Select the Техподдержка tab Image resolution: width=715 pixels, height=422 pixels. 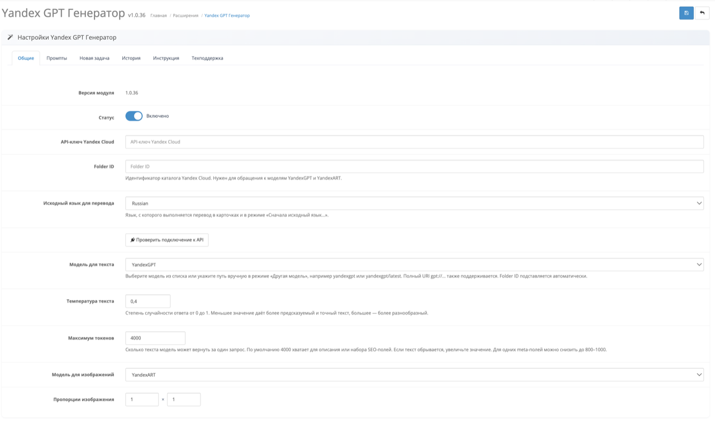[x=207, y=58]
